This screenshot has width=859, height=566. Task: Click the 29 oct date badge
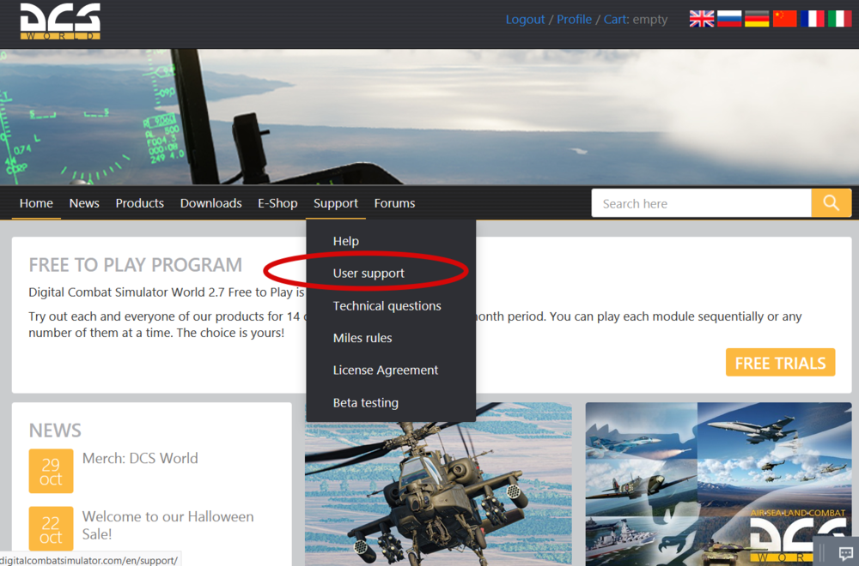click(51, 471)
